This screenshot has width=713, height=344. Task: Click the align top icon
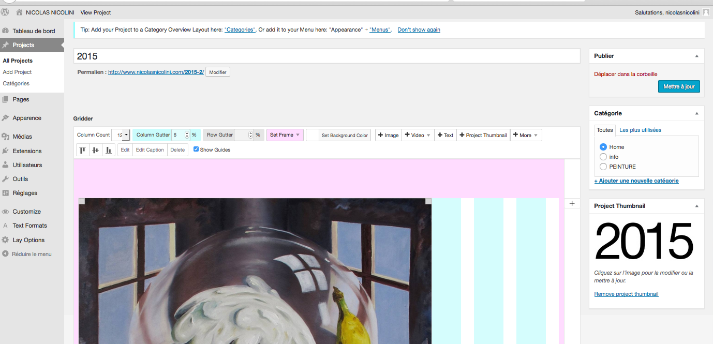(82, 150)
